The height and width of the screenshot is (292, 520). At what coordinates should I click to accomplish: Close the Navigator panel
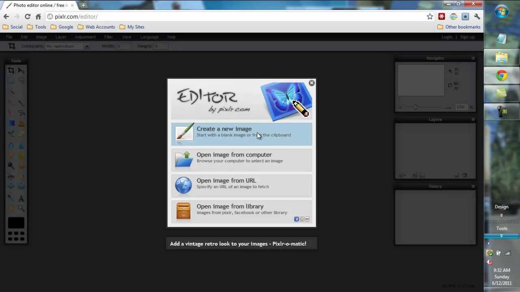pos(473,58)
